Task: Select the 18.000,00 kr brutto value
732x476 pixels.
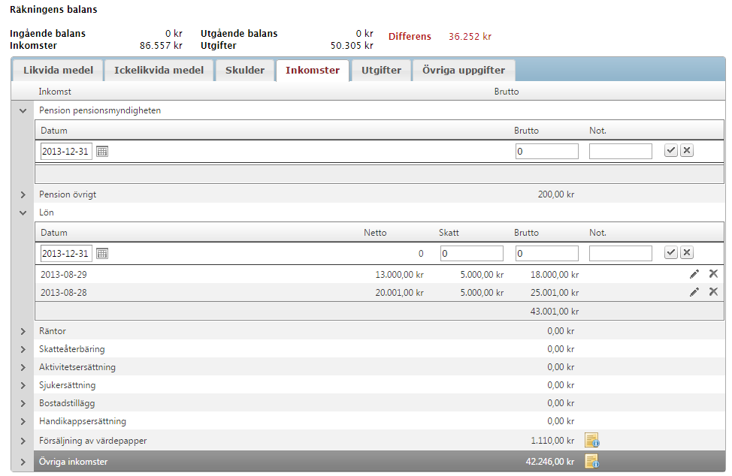Action: (555, 275)
